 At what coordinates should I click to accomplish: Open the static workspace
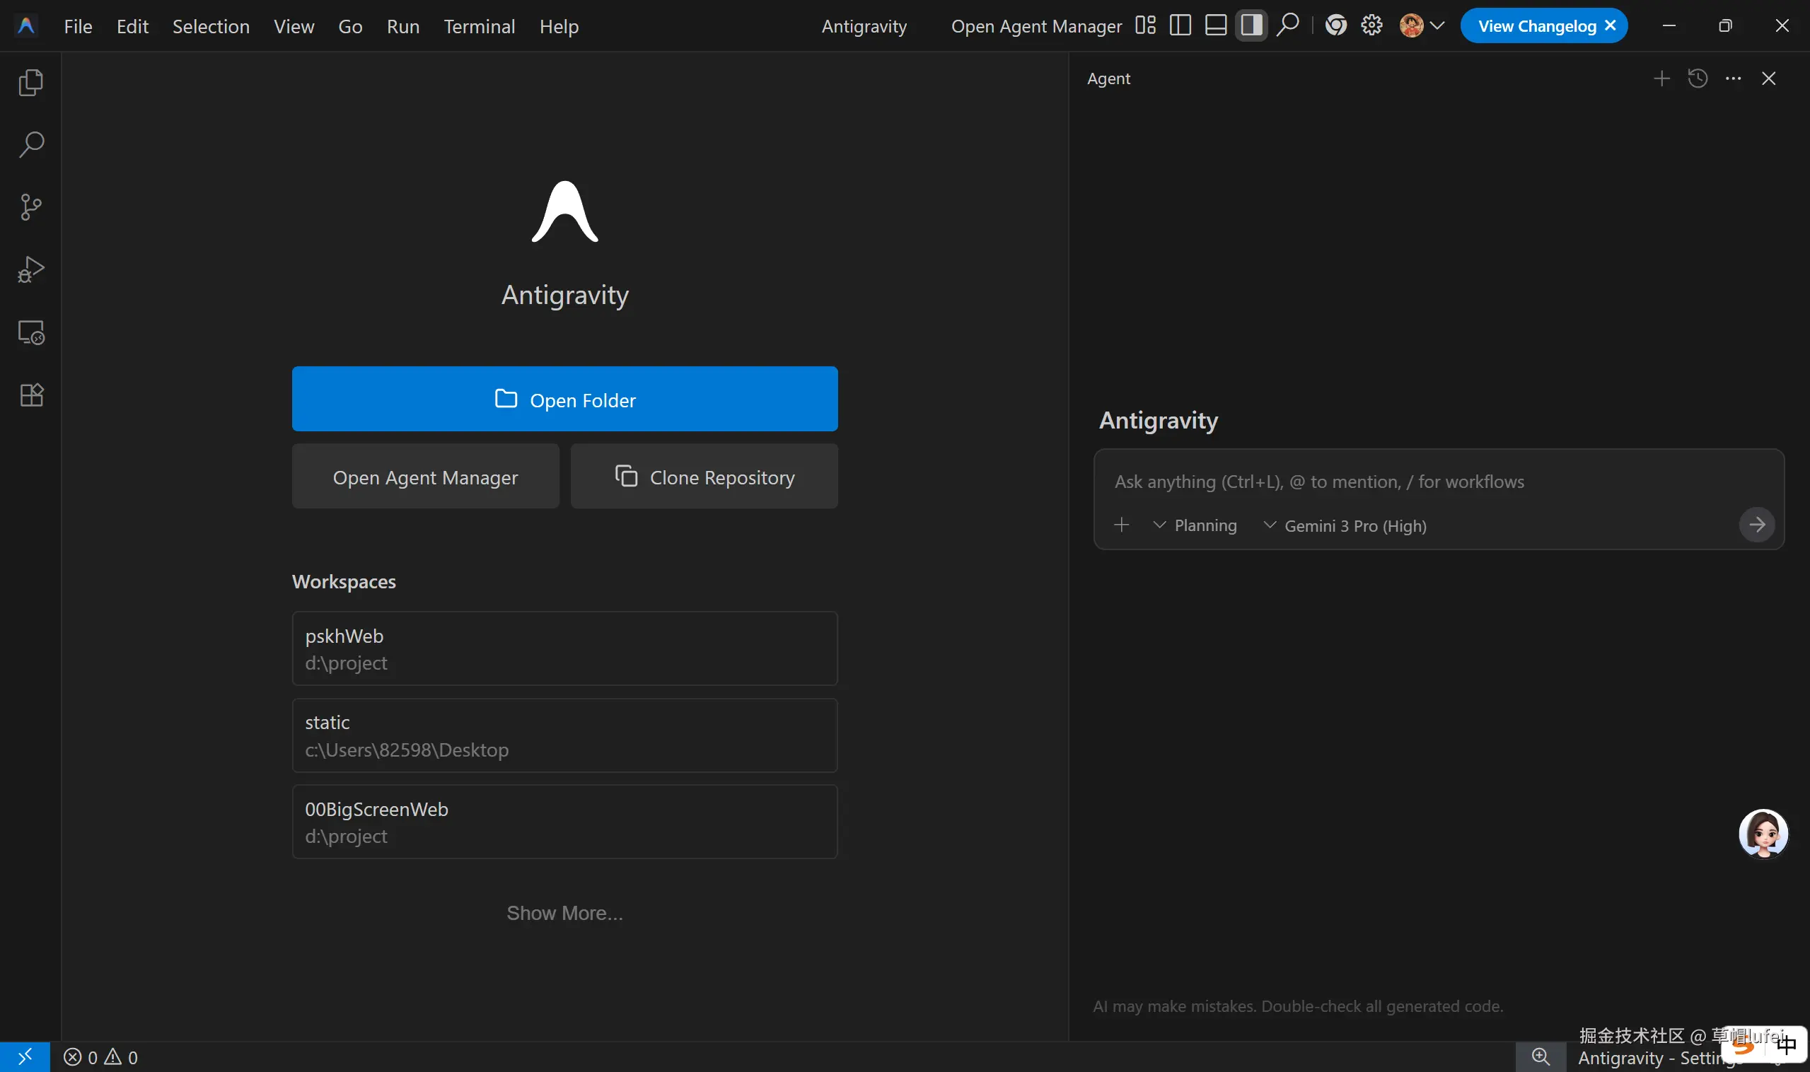(x=565, y=735)
